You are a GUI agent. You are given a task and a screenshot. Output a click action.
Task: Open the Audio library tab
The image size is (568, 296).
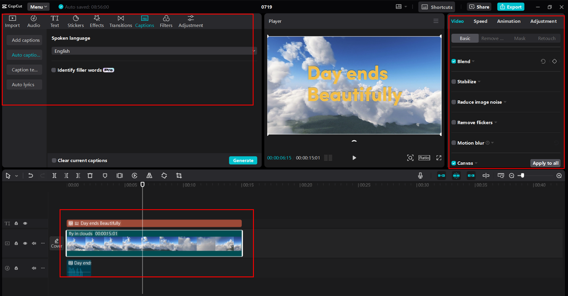[34, 21]
